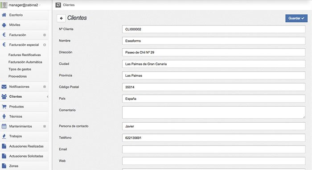Screen dimensions: 312x170
Task: Click the Actuaciones Realizadas document icon
Action: point(4,146)
